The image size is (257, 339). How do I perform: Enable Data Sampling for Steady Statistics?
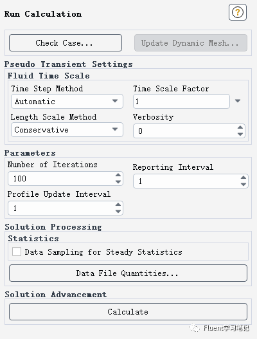pyautogui.click(x=17, y=252)
